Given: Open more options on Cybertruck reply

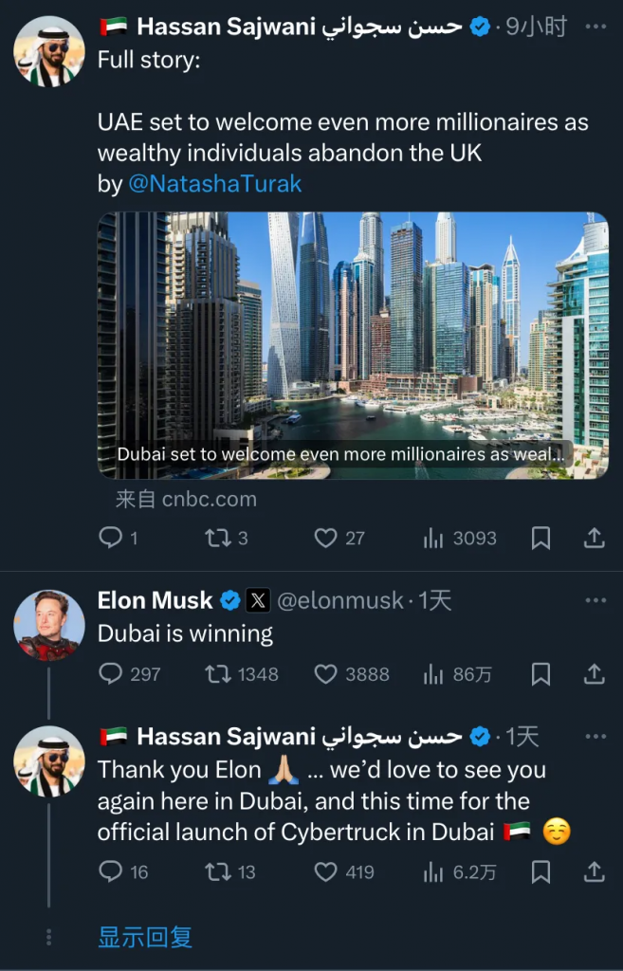Looking at the screenshot, I should pyautogui.click(x=595, y=736).
